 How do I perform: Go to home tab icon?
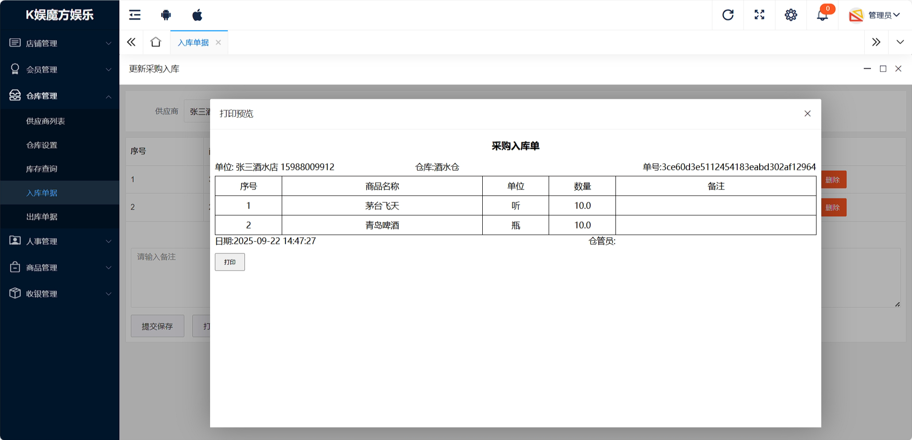156,42
